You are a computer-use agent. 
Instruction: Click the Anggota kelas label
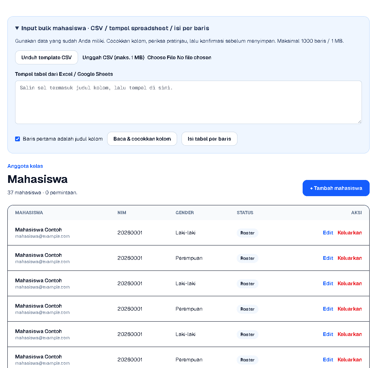tap(25, 166)
